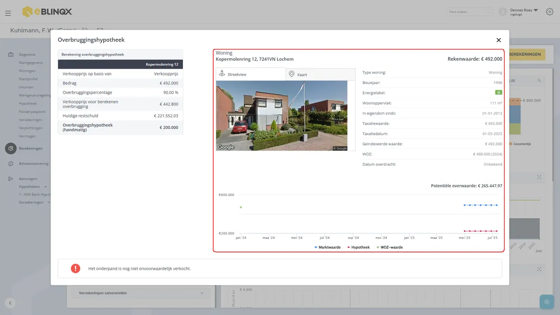This screenshot has height=315, width=560.
Task: Click the Taxatiedatum value 01-05-2025
Action: point(492,133)
